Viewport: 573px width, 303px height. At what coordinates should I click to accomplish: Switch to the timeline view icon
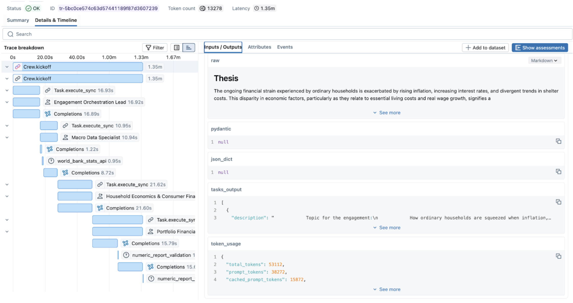tap(189, 48)
